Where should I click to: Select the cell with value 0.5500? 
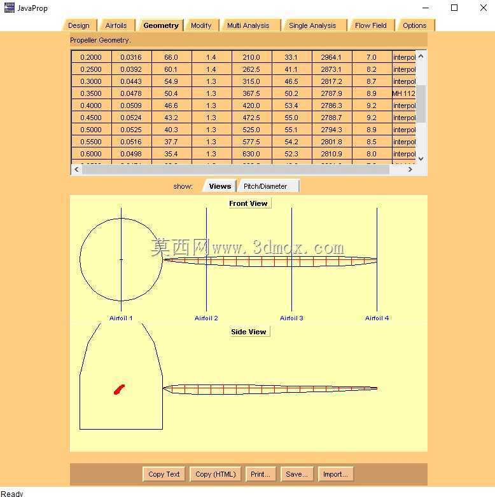coord(92,142)
